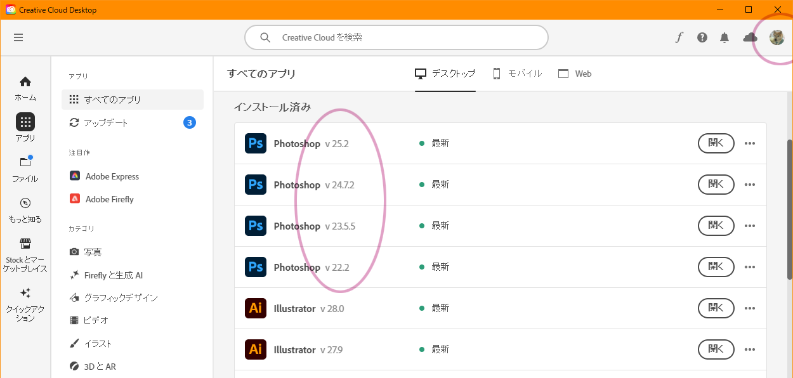Image resolution: width=793 pixels, height=378 pixels.
Task: Open Stockとマーケットプレイス
Action: tap(25, 252)
